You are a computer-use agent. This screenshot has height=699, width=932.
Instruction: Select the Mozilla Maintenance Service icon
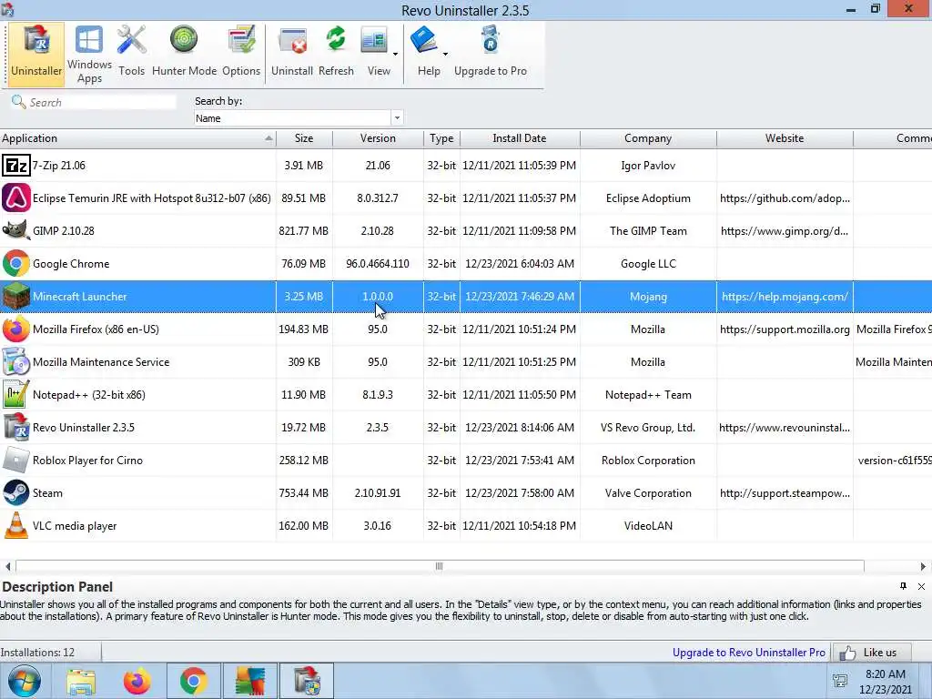(16, 361)
